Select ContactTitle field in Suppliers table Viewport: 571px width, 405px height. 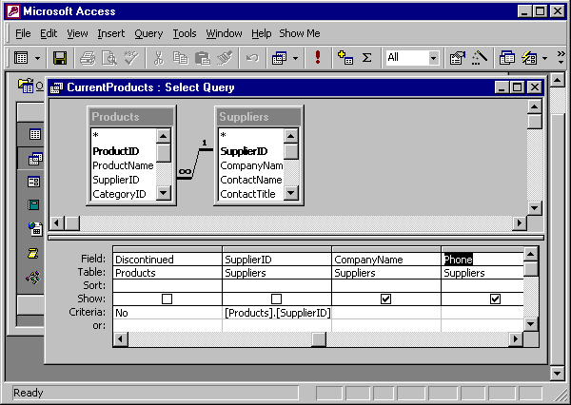247,194
